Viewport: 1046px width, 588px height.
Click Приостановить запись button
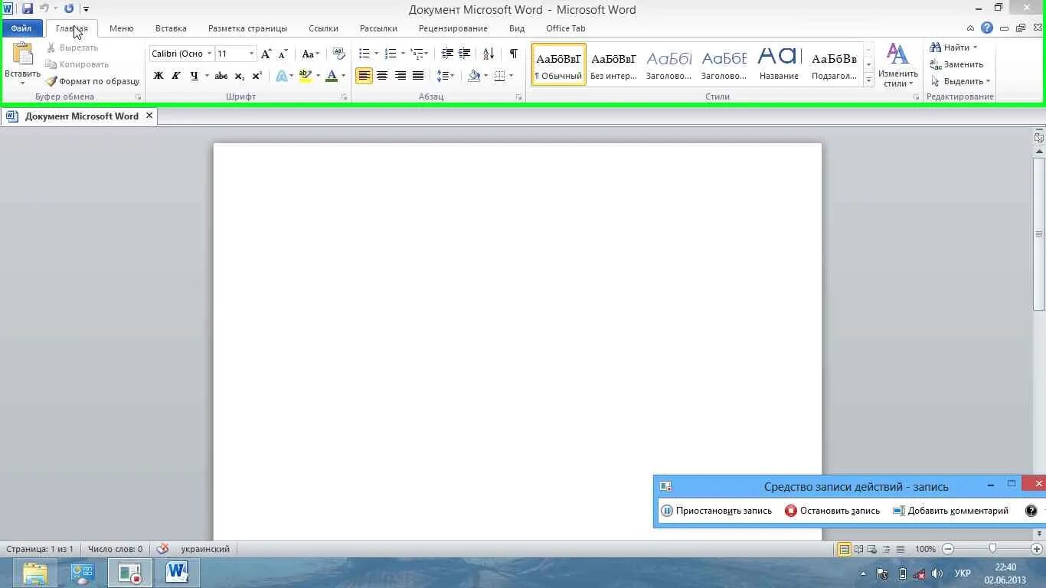717,511
